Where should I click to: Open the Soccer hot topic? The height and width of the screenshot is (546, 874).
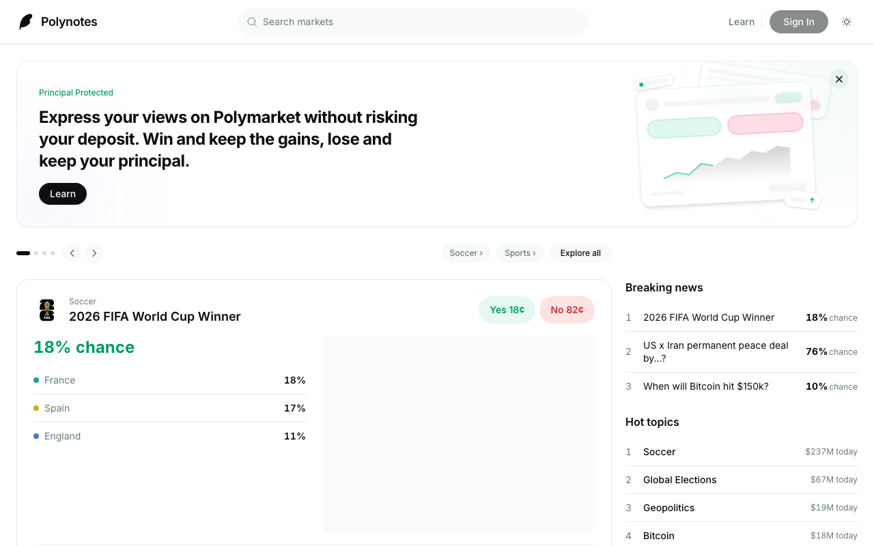(x=742, y=452)
